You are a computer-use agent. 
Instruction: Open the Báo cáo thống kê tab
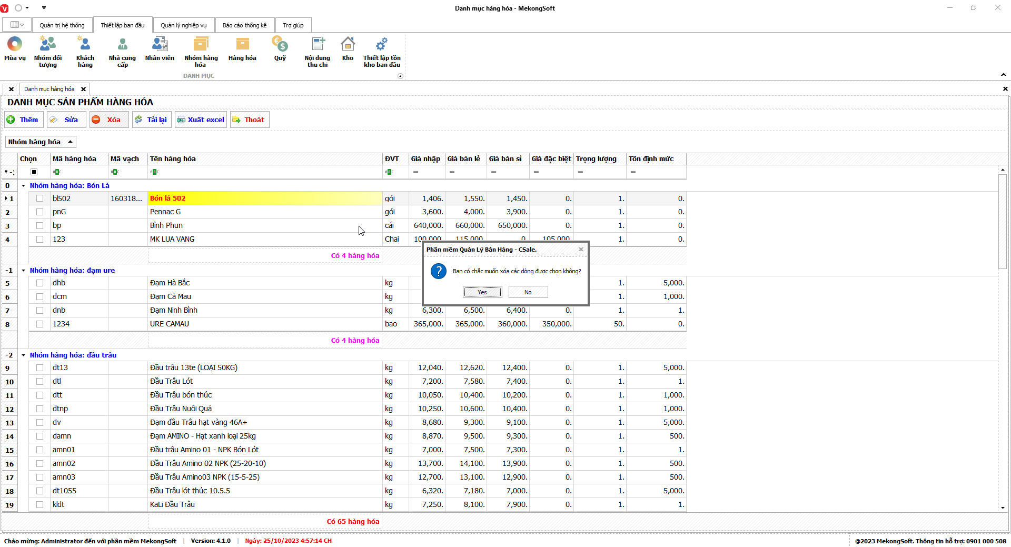244,25
